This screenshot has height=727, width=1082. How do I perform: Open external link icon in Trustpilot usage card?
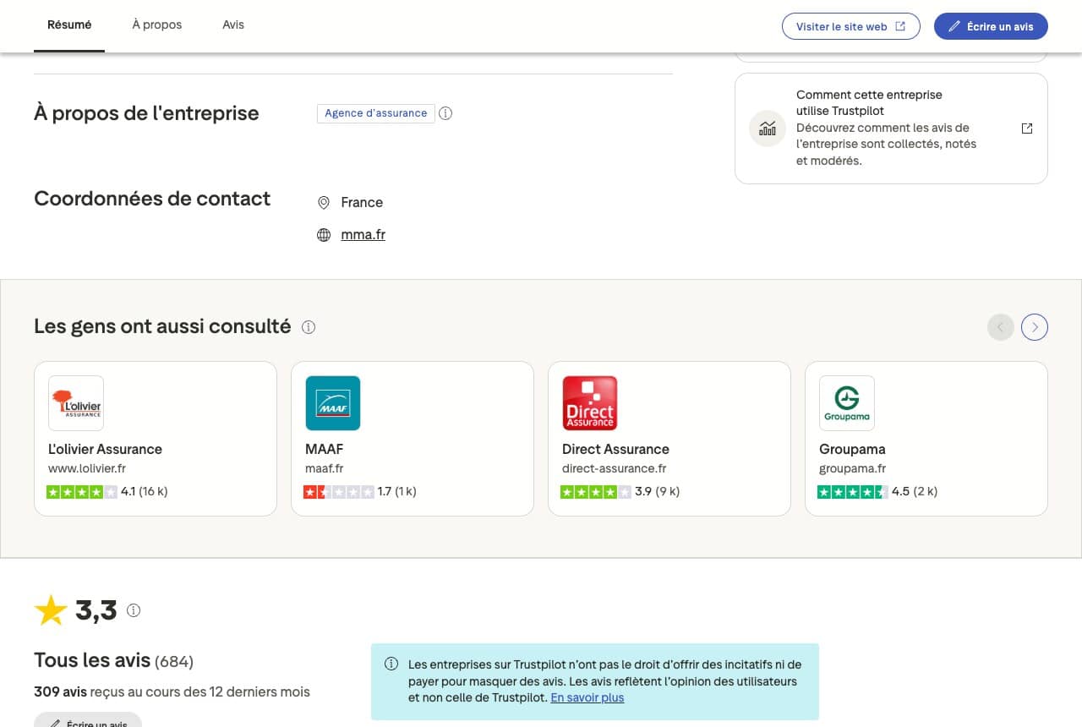1027,128
